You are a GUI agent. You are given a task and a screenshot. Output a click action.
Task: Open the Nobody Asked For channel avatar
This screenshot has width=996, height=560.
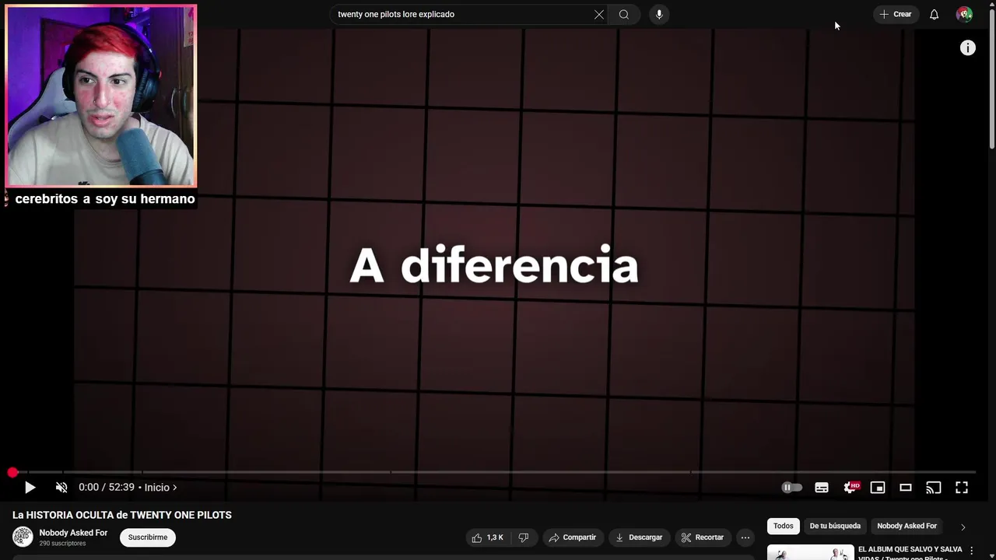point(23,537)
